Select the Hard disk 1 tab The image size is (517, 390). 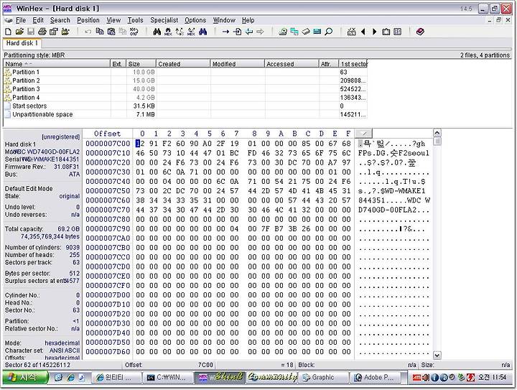(22, 43)
